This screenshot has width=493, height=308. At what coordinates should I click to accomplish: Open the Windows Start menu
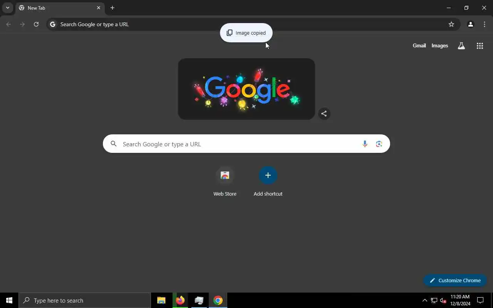pos(9,300)
